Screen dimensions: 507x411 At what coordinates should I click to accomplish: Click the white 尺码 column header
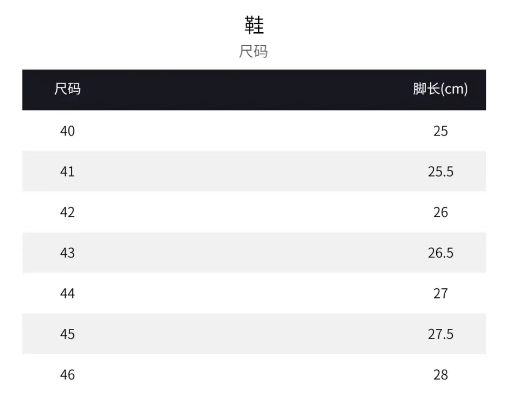[x=68, y=89]
